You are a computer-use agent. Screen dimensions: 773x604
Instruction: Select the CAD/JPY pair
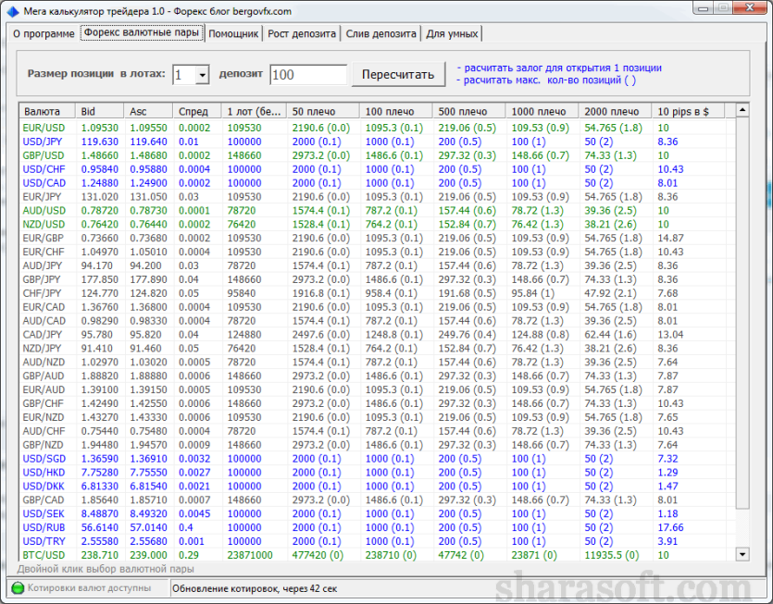pos(377,335)
